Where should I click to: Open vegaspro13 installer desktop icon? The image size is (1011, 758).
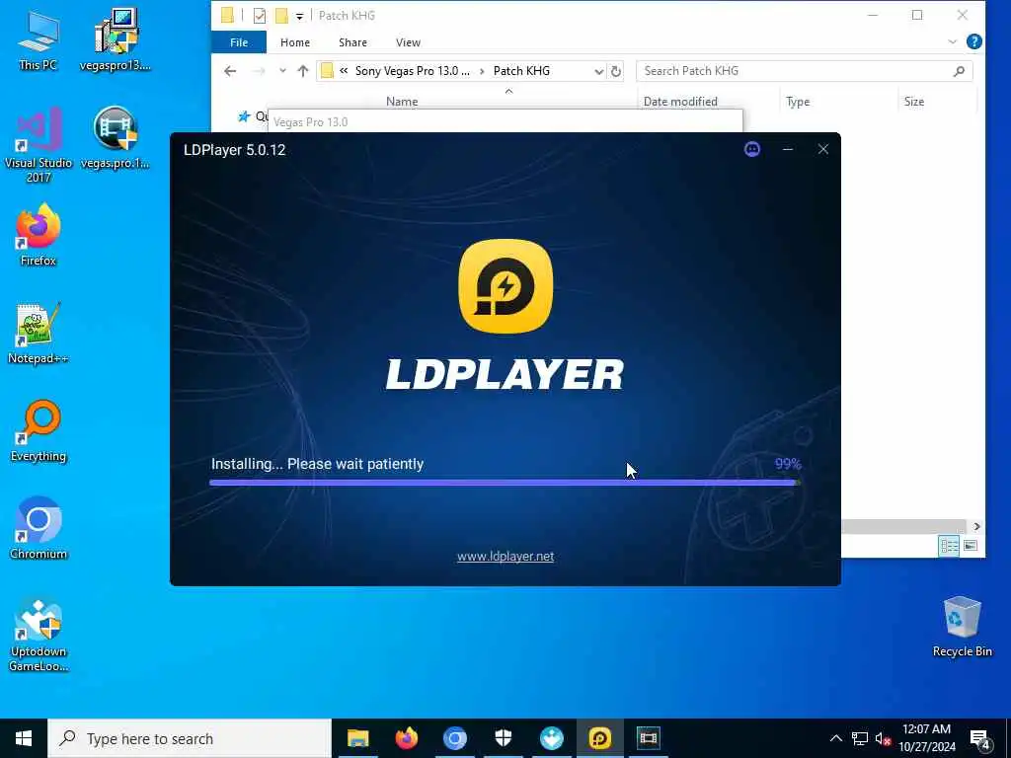coord(116,39)
